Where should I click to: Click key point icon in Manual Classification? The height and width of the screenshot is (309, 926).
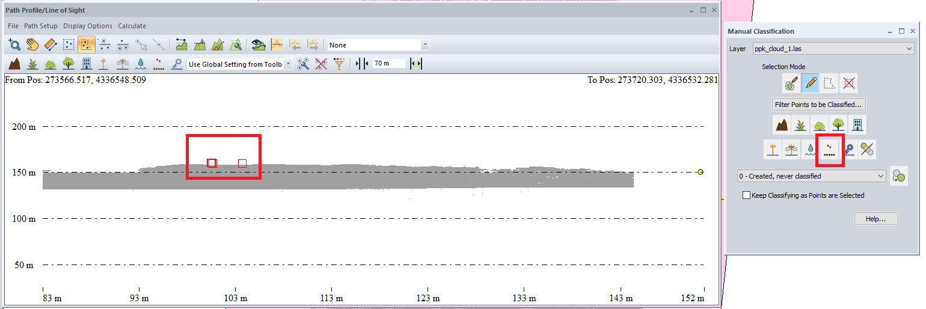[x=848, y=149]
